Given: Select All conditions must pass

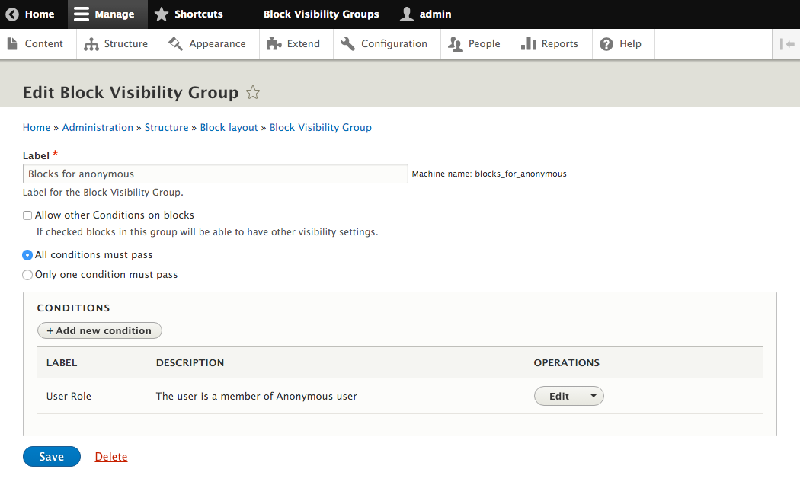Looking at the screenshot, I should (x=27, y=255).
